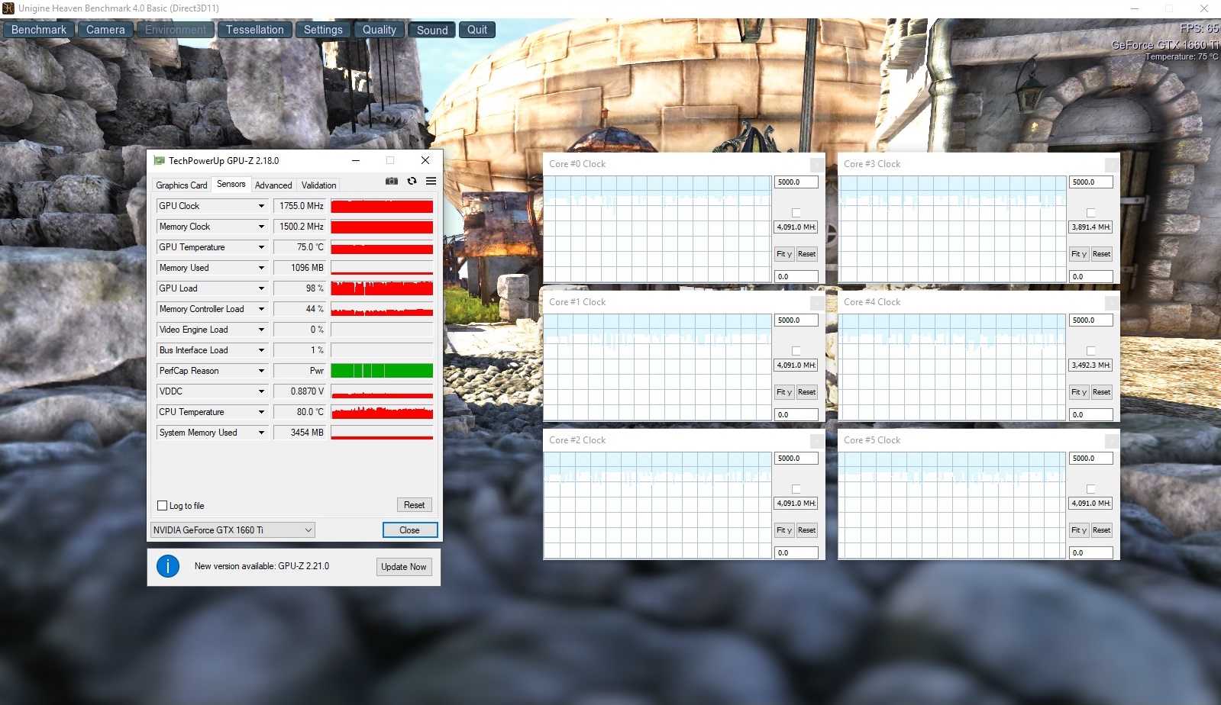Toggle the checkbox in Core #4 Clock panel
Screen dimensions: 1221x705
click(x=1091, y=351)
